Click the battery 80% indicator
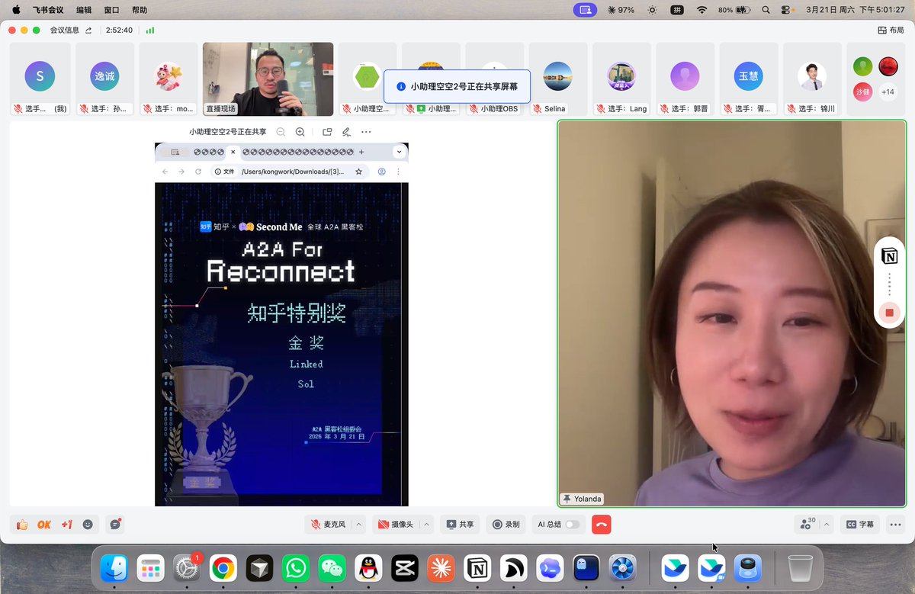The image size is (915, 594). pyautogui.click(x=735, y=10)
